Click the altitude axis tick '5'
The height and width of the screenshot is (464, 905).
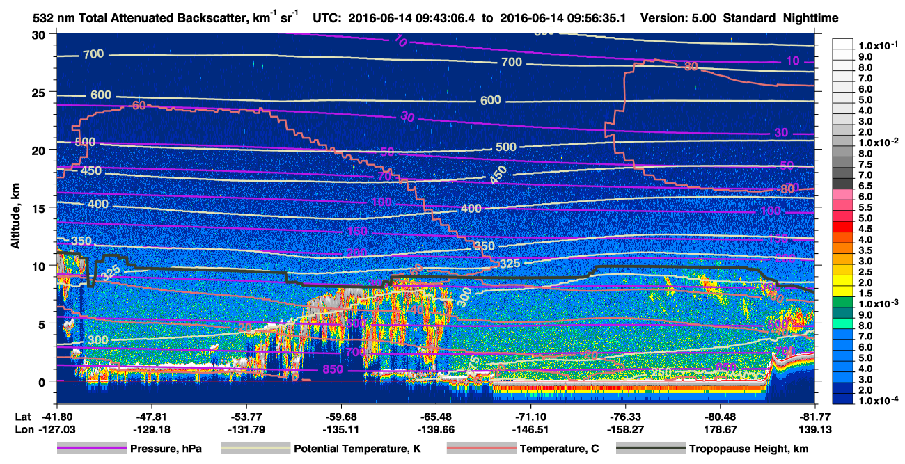pos(43,323)
